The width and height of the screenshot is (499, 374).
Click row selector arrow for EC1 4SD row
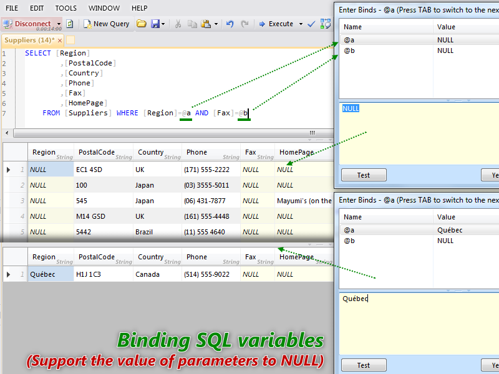click(9, 170)
